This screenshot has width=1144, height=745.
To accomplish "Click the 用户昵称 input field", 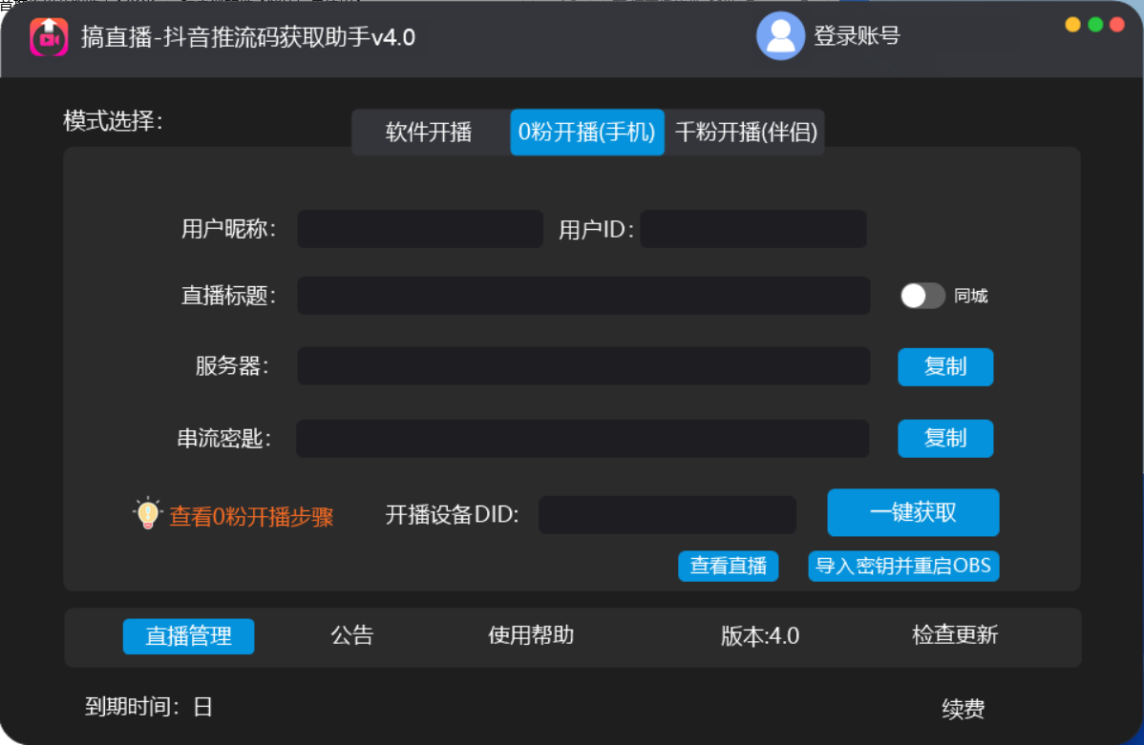I will [x=419, y=229].
